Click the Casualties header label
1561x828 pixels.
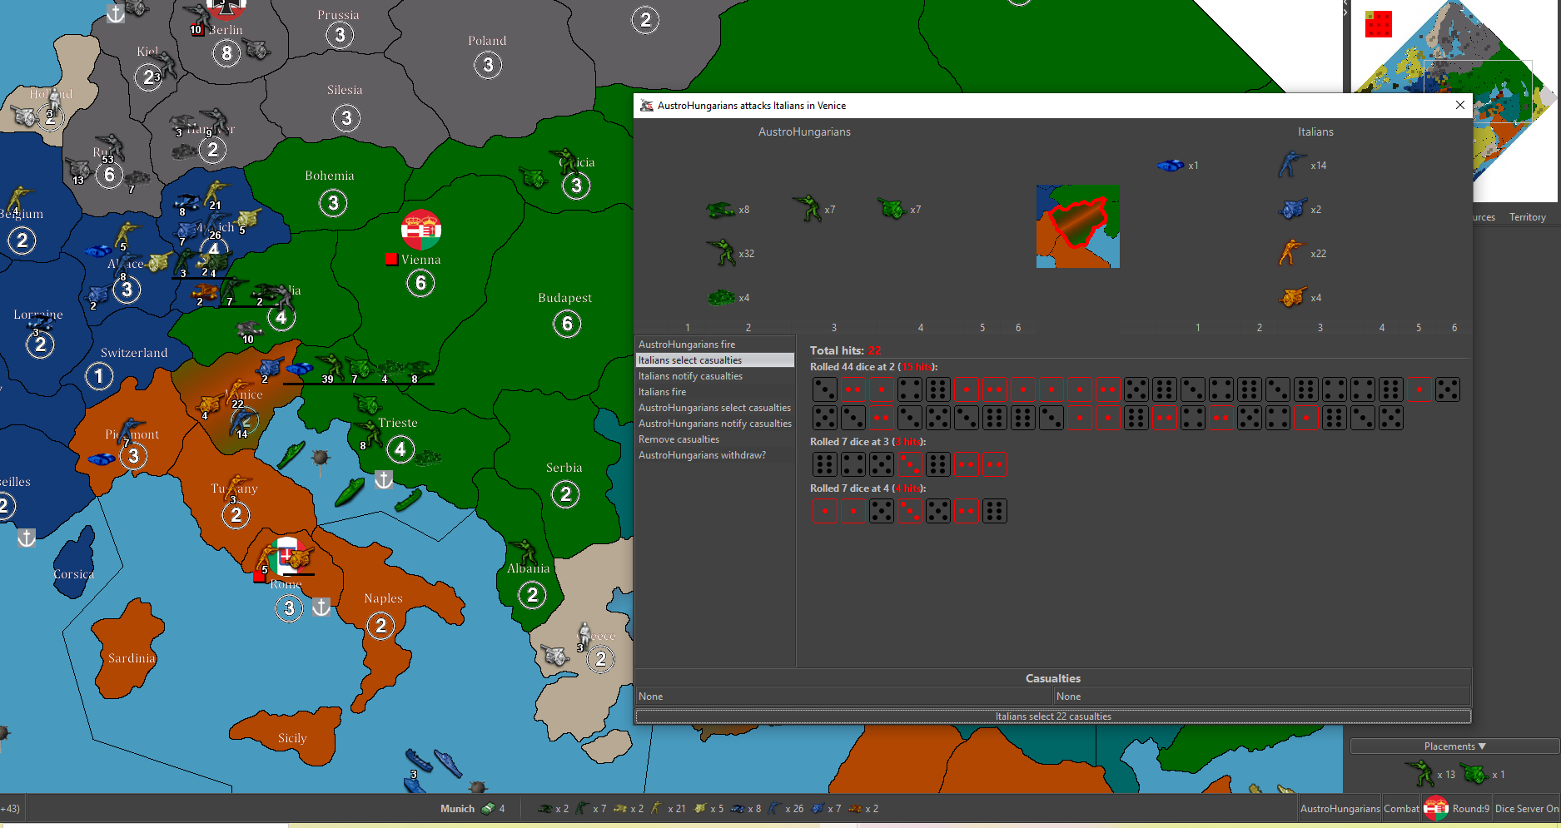click(x=1053, y=678)
